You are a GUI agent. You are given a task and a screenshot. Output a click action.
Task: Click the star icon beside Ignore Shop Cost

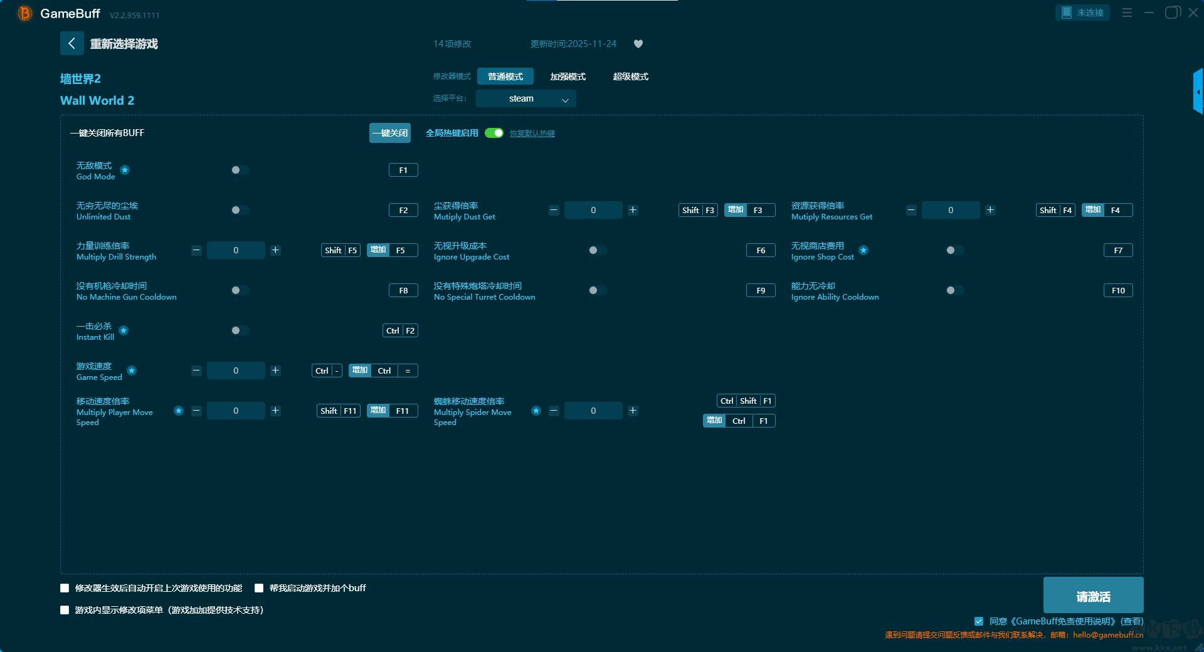pos(863,250)
